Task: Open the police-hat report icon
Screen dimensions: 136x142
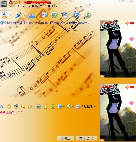Action: 65,15
